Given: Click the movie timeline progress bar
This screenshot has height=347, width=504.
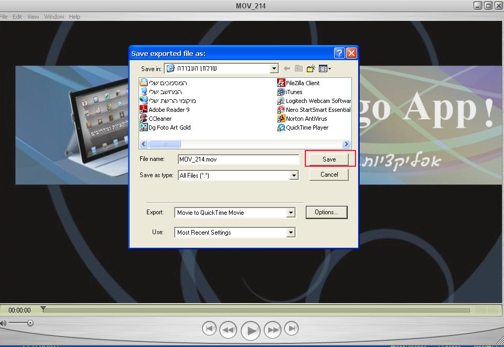Looking at the screenshot, I should point(256,310).
